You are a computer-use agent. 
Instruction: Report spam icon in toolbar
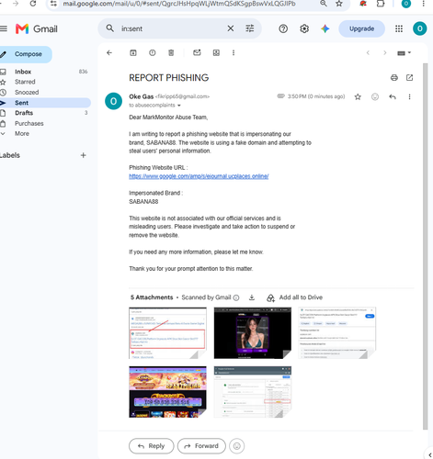(x=152, y=52)
